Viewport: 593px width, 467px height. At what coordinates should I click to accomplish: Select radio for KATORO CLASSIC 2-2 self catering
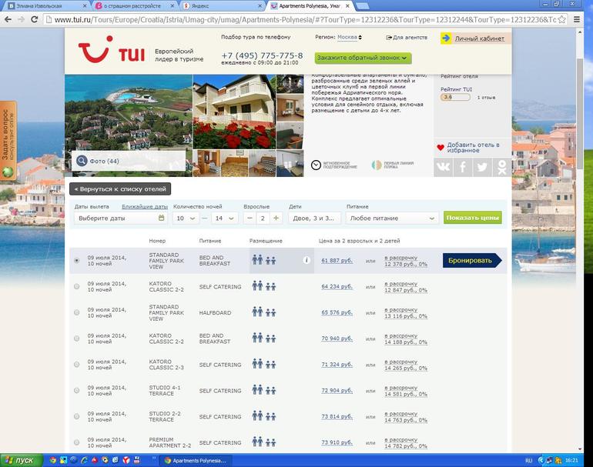coord(77,286)
